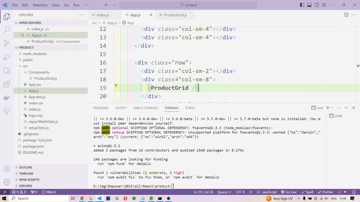Click the lightbulb code action on line 19
Viewport: 360px width, 202px height.
(116, 86)
